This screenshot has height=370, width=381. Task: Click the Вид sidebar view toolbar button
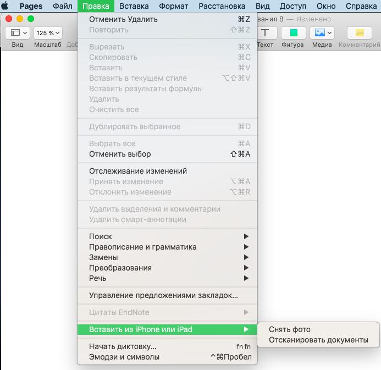click(18, 33)
